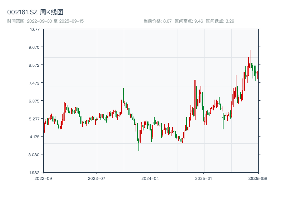The image size is (287, 215).
Task: Click the 10.77 y-axis price label
Action: tap(35, 29)
